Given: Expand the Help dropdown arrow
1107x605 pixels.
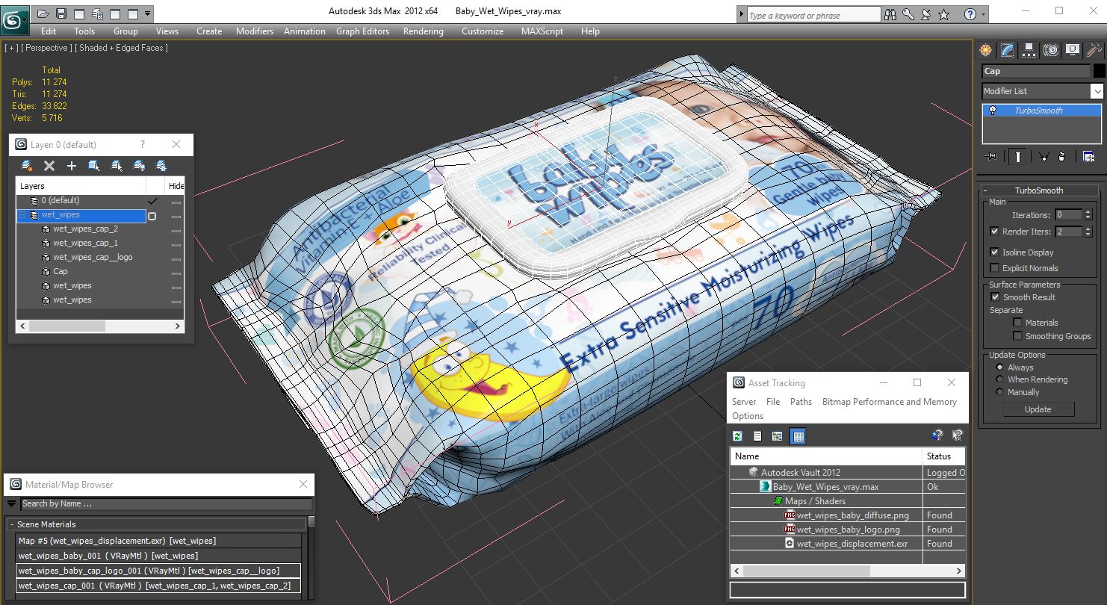Looking at the screenshot, I should [983, 14].
